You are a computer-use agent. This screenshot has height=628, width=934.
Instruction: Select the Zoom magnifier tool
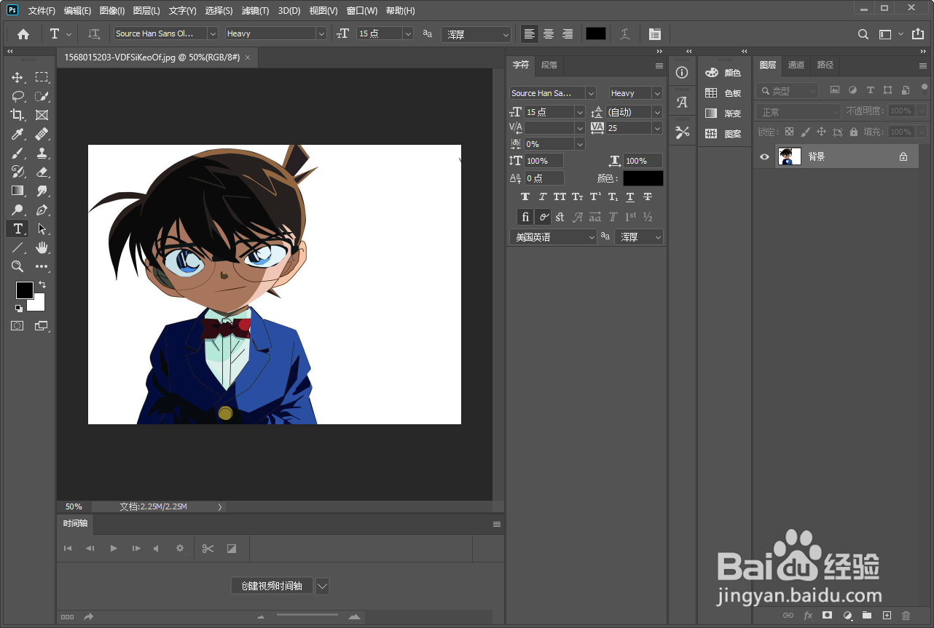[x=17, y=266]
